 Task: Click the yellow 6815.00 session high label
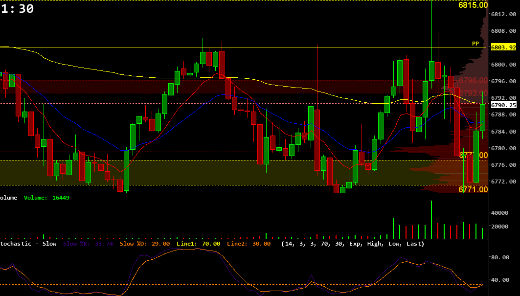point(473,6)
